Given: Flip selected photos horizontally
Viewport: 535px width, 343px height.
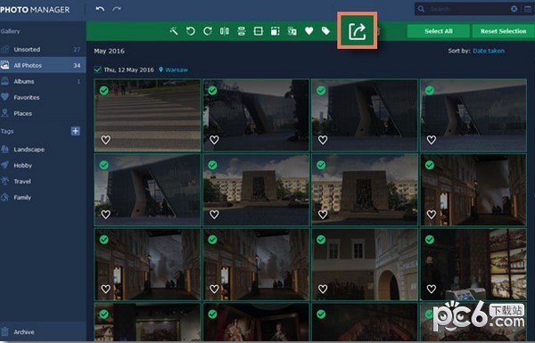Looking at the screenshot, I should coord(225,31).
